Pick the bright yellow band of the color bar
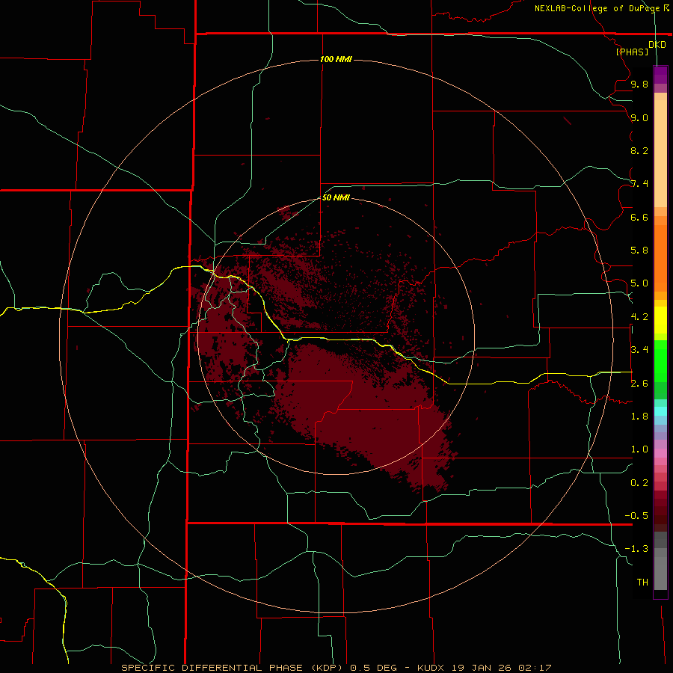This screenshot has width=673, height=673. tap(660, 320)
